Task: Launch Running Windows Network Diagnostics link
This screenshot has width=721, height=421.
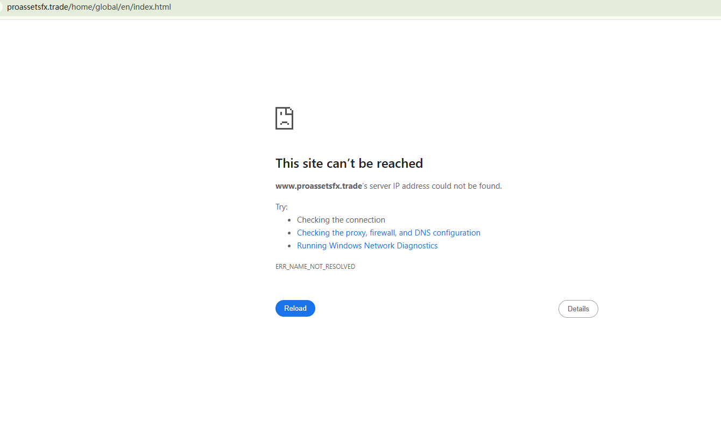Action: 367,246
